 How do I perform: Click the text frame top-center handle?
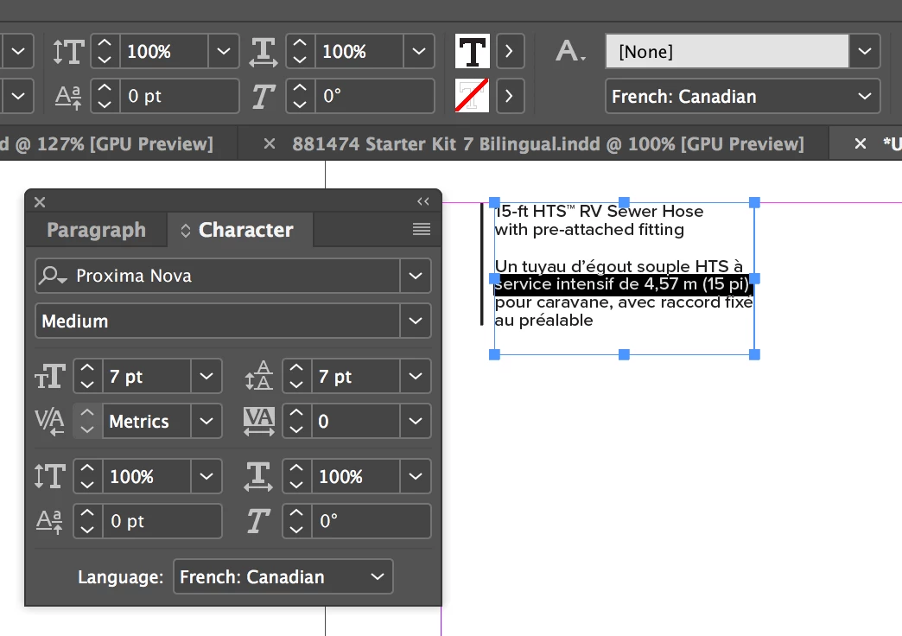coord(624,202)
